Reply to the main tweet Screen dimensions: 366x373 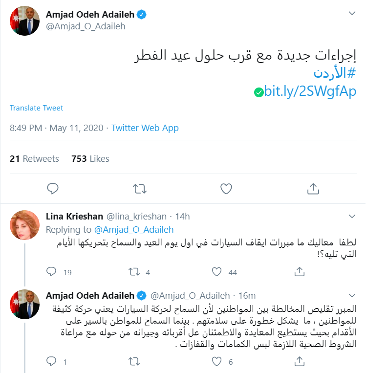point(53,188)
